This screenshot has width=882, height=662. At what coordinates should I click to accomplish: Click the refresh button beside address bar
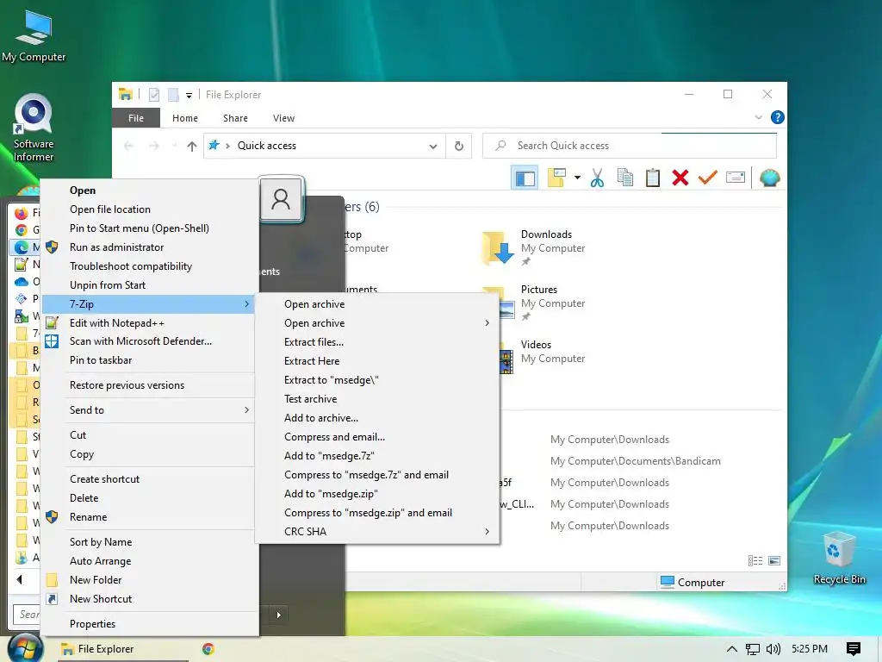tap(459, 146)
